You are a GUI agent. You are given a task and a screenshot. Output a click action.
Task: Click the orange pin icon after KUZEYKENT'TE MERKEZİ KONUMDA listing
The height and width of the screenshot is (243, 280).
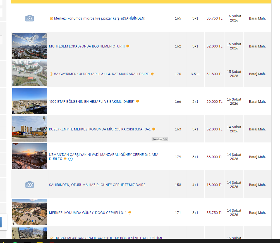(154, 129)
